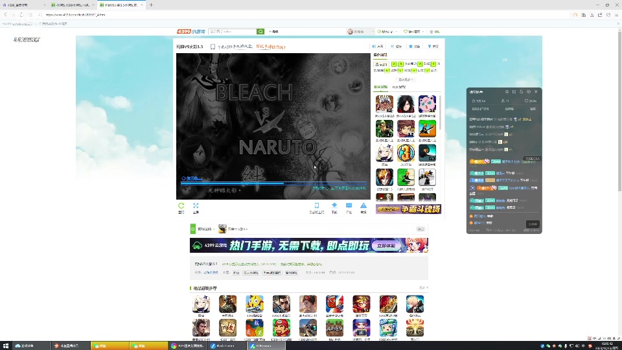Screen dimensions: 622x350
Task: Close the live stream chat panel
Action: coord(536,91)
